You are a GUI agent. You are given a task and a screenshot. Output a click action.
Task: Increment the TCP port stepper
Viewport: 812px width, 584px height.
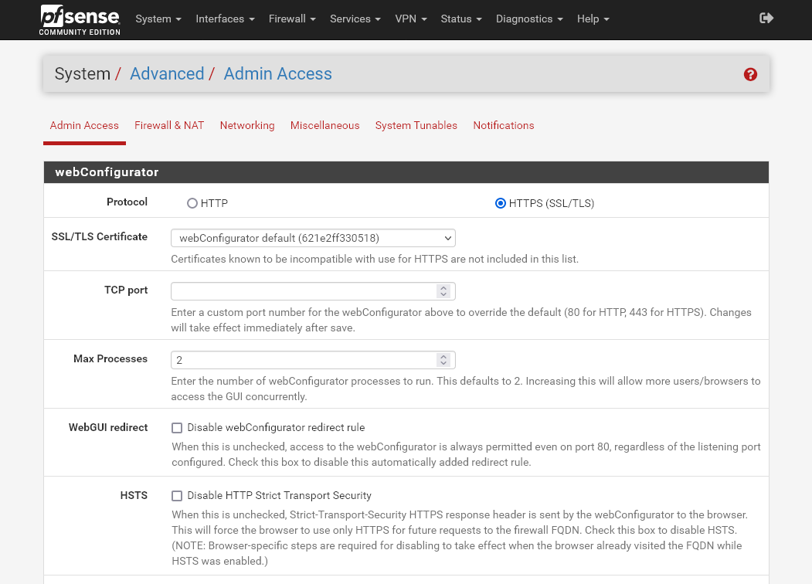pyautogui.click(x=443, y=287)
